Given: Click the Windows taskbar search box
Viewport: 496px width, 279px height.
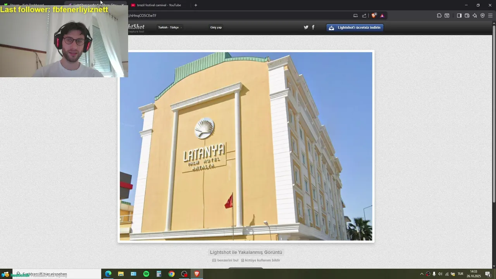Looking at the screenshot, I should point(57,274).
